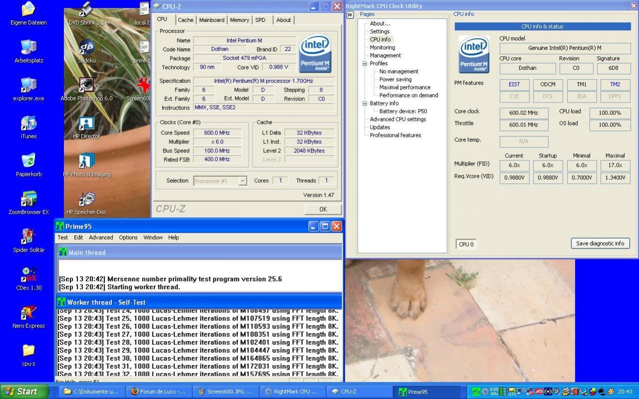
Task: Switch to Forum de Luxx taskbar button
Action: 158,392
